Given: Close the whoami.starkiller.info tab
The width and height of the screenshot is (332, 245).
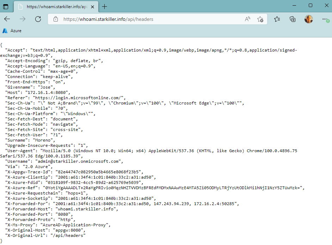Looking at the screenshot, I should [93, 7].
